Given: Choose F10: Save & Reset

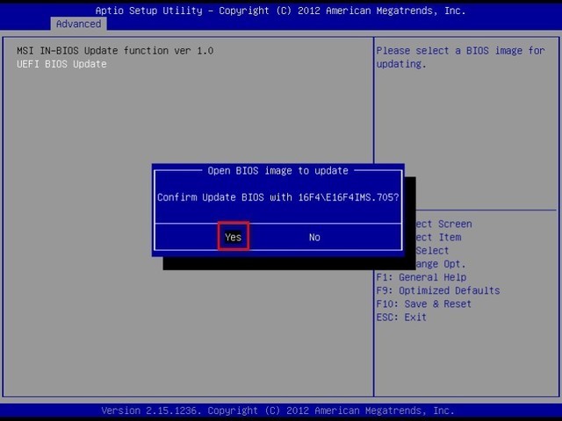Looking at the screenshot, I should (x=422, y=303).
